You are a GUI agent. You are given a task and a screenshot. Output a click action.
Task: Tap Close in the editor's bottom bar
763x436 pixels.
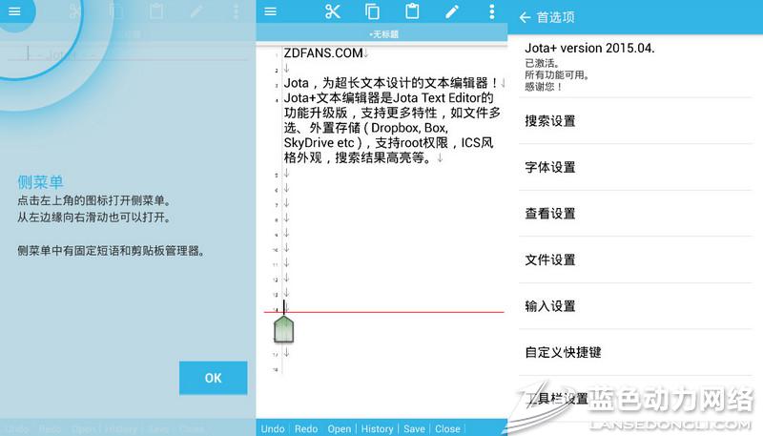click(447, 428)
